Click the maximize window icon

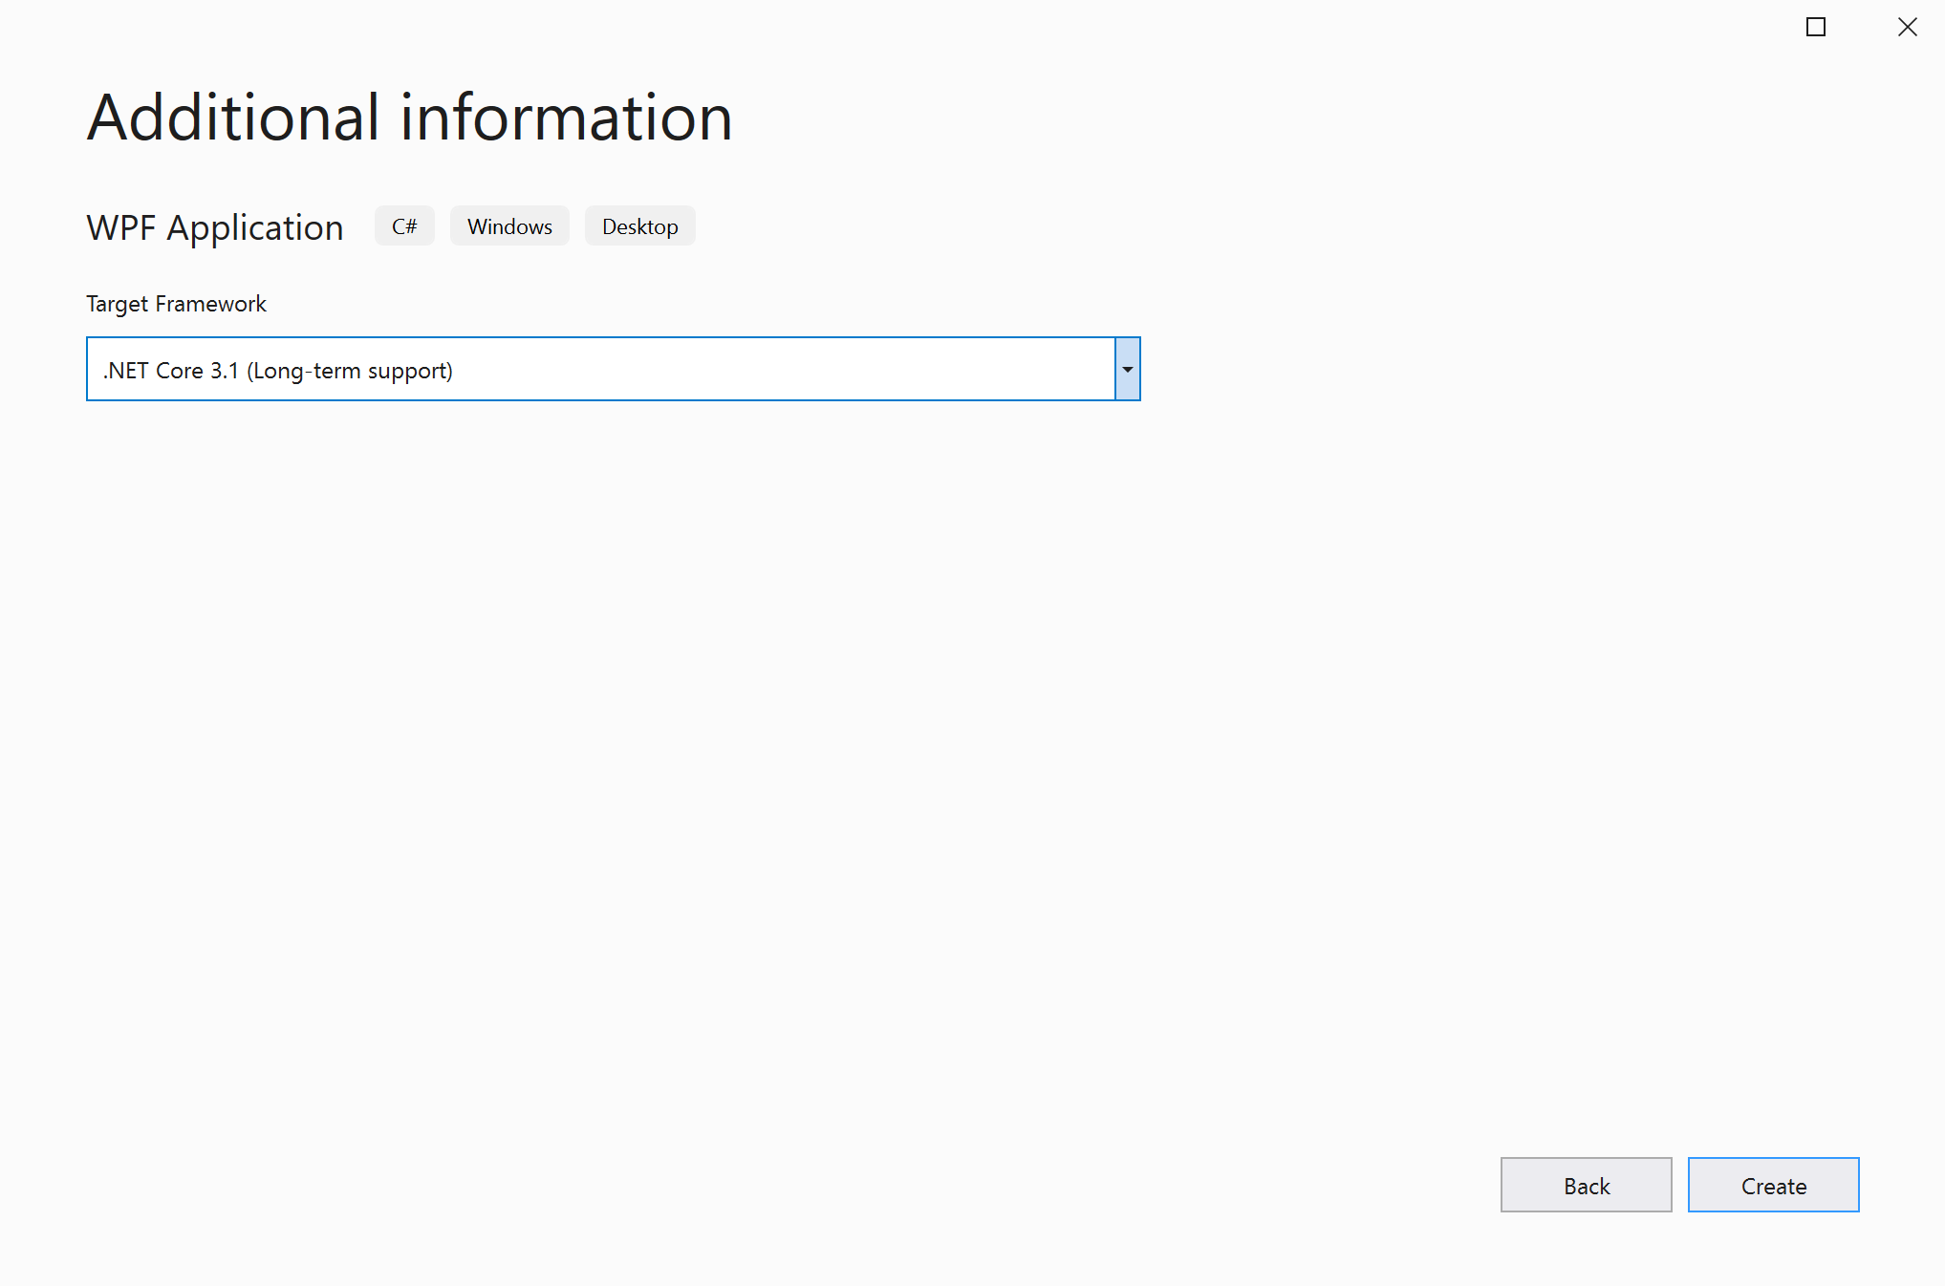pos(1815,28)
